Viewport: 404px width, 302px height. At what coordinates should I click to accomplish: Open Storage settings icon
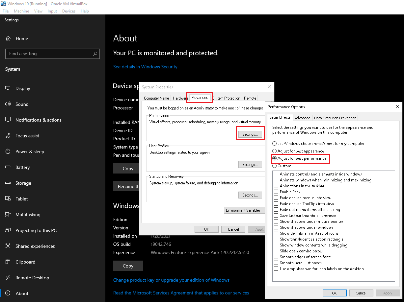[x=8, y=183]
